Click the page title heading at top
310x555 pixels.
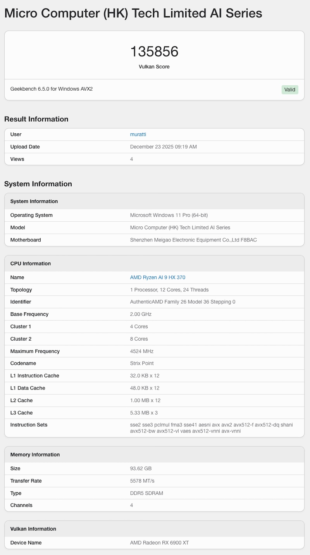[133, 13]
